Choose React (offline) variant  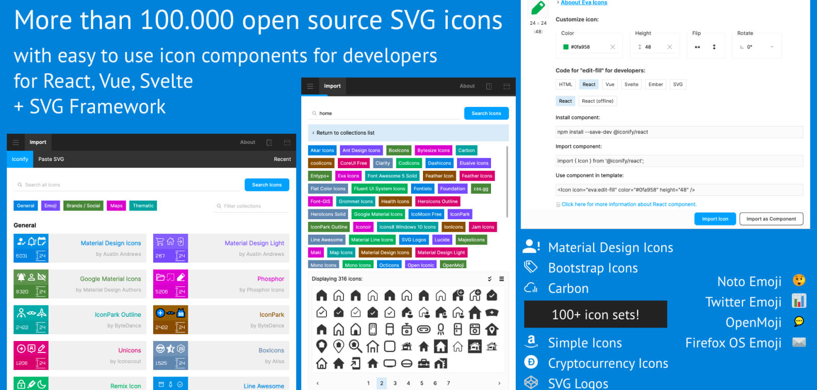tap(598, 101)
